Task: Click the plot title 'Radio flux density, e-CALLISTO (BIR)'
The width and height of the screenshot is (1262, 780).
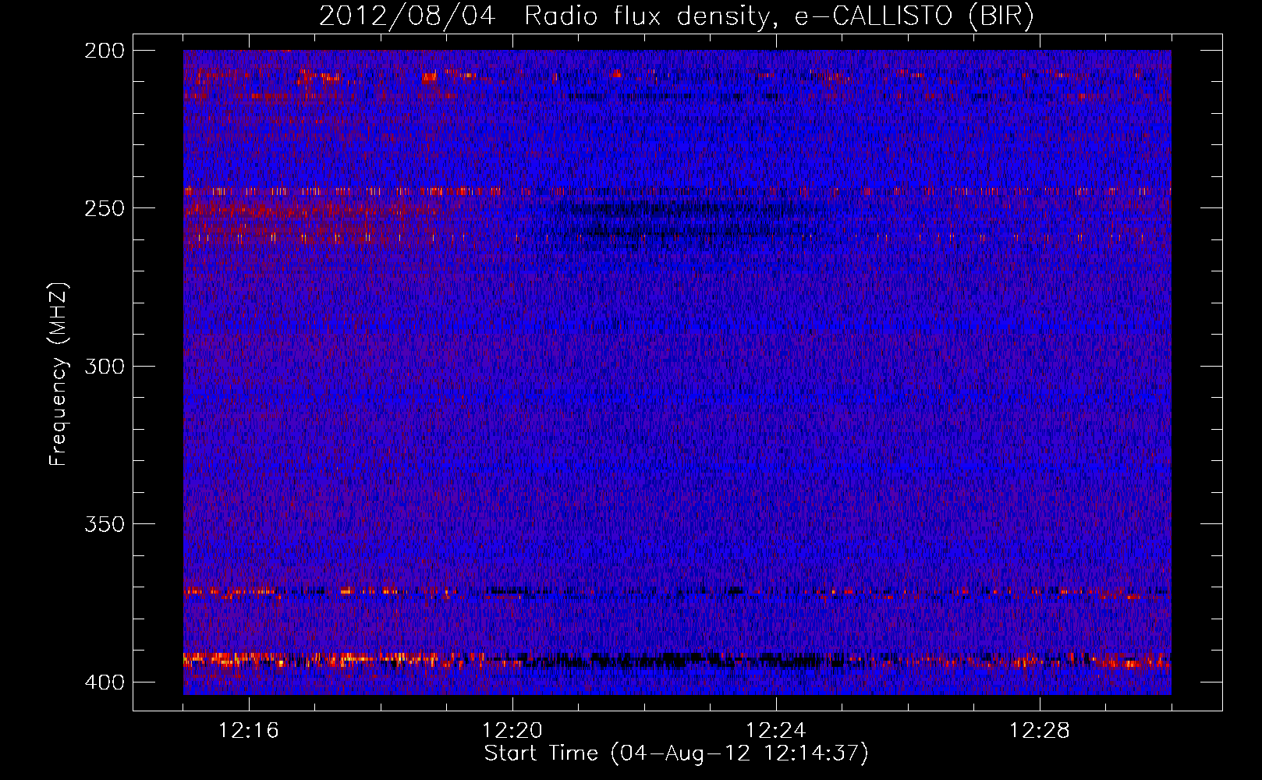Action: 778,16
